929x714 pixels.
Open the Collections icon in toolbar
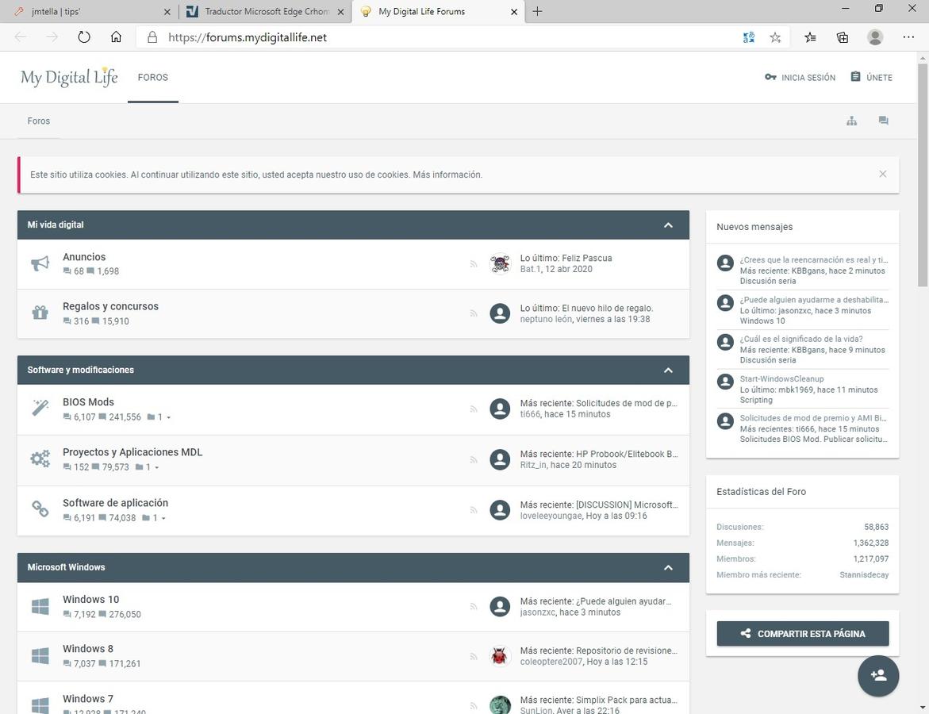(842, 37)
